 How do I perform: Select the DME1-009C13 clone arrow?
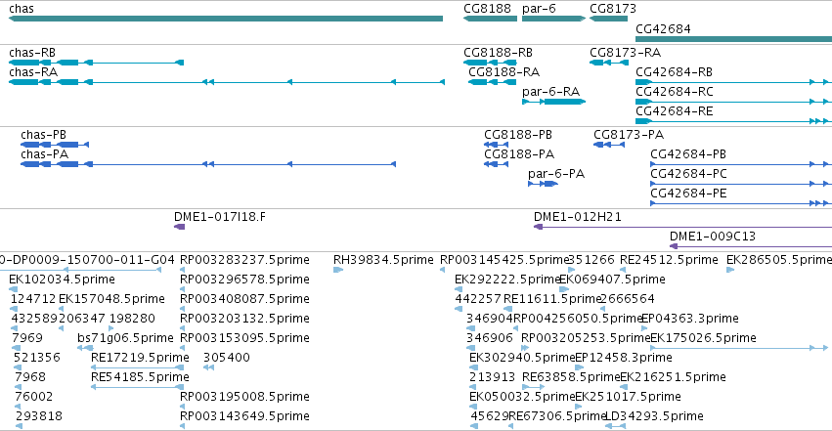pos(751,246)
